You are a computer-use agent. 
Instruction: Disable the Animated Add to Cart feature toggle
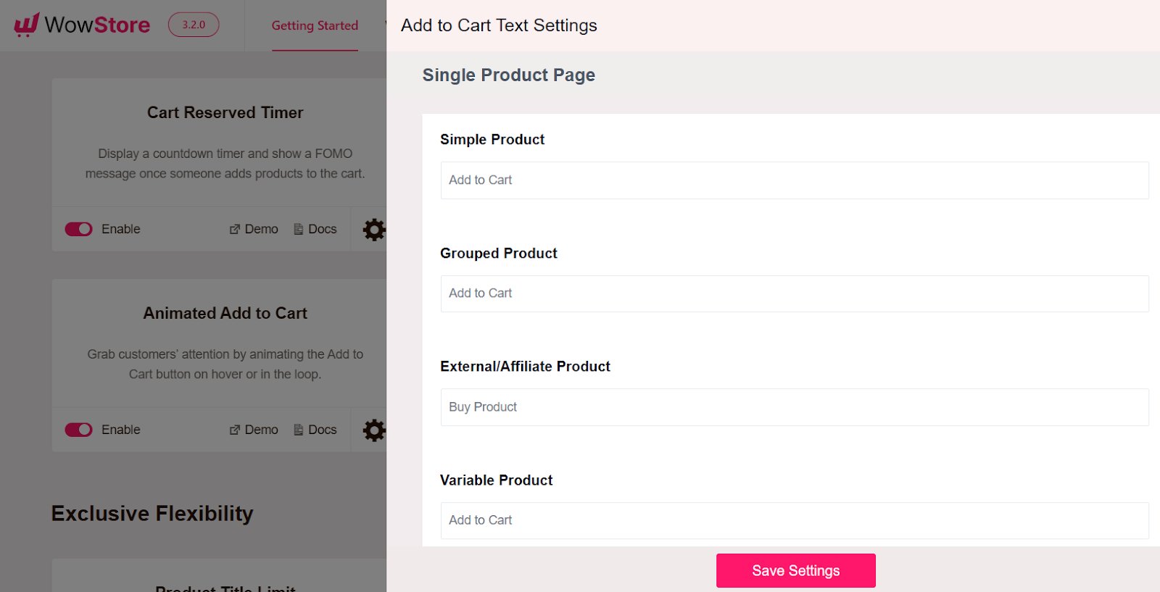click(x=78, y=430)
